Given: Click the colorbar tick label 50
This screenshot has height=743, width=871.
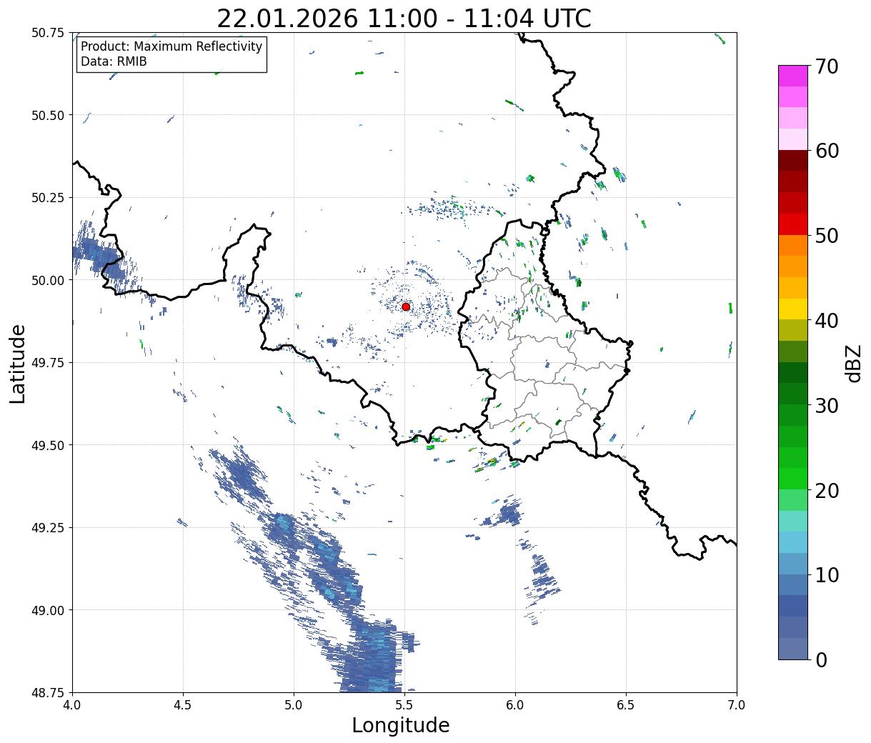Looking at the screenshot, I should 827,236.
